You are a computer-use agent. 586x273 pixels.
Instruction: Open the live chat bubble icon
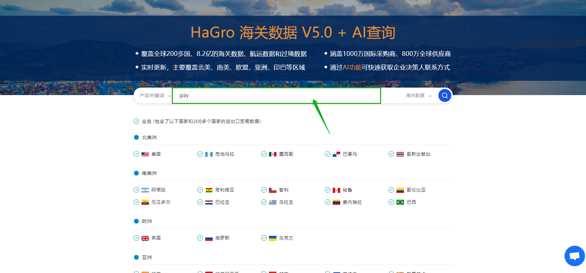click(574, 256)
